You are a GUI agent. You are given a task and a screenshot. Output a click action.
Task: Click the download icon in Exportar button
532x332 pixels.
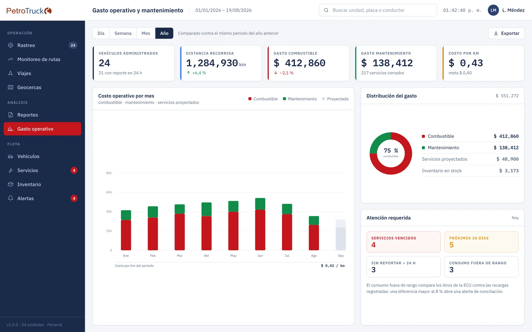click(496, 33)
